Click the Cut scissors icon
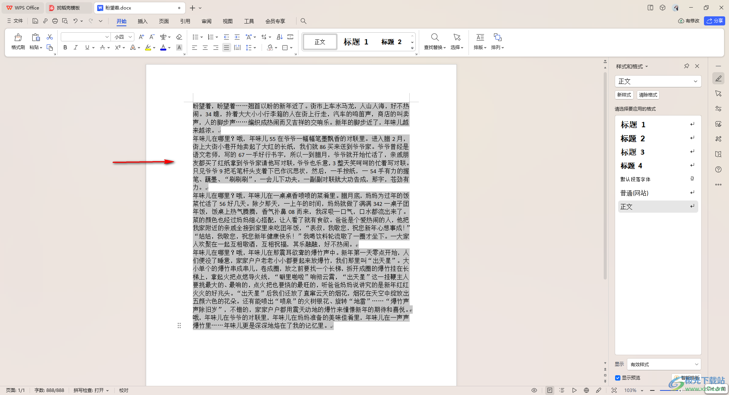This screenshot has height=395, width=729. (x=50, y=37)
